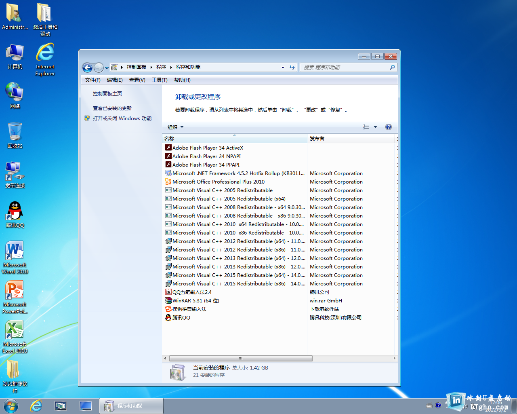Click win.rar GmbH publisher cell
Viewport: 517px width, 414px height.
coord(326,301)
